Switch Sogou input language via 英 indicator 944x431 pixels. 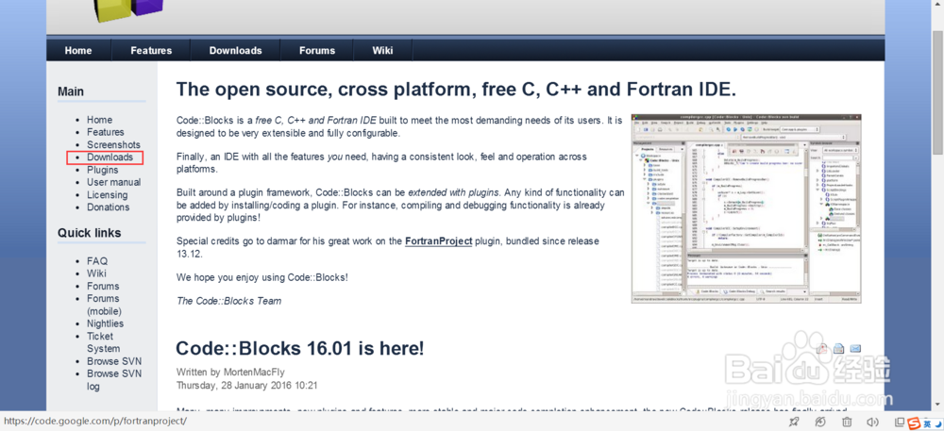(x=926, y=423)
